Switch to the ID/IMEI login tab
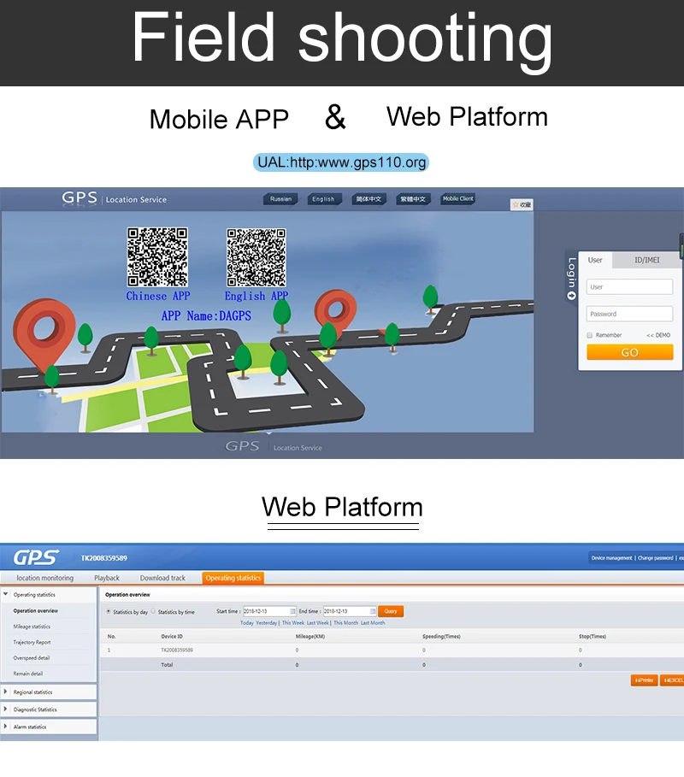684x777 pixels. coord(647,260)
